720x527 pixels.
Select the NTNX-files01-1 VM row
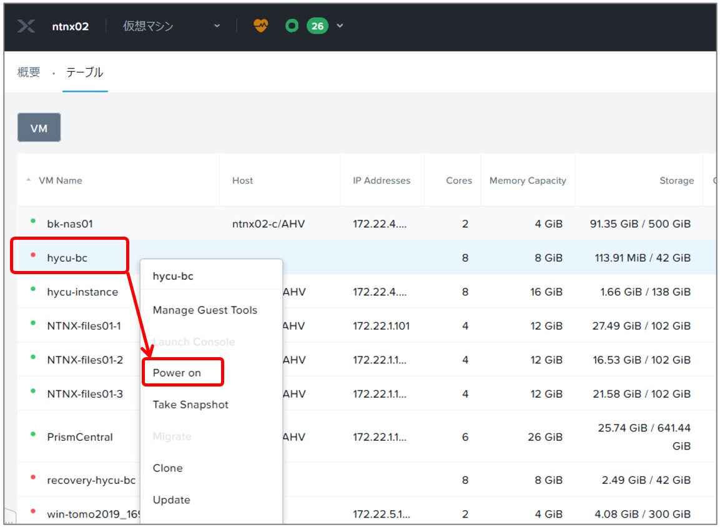tap(367, 326)
